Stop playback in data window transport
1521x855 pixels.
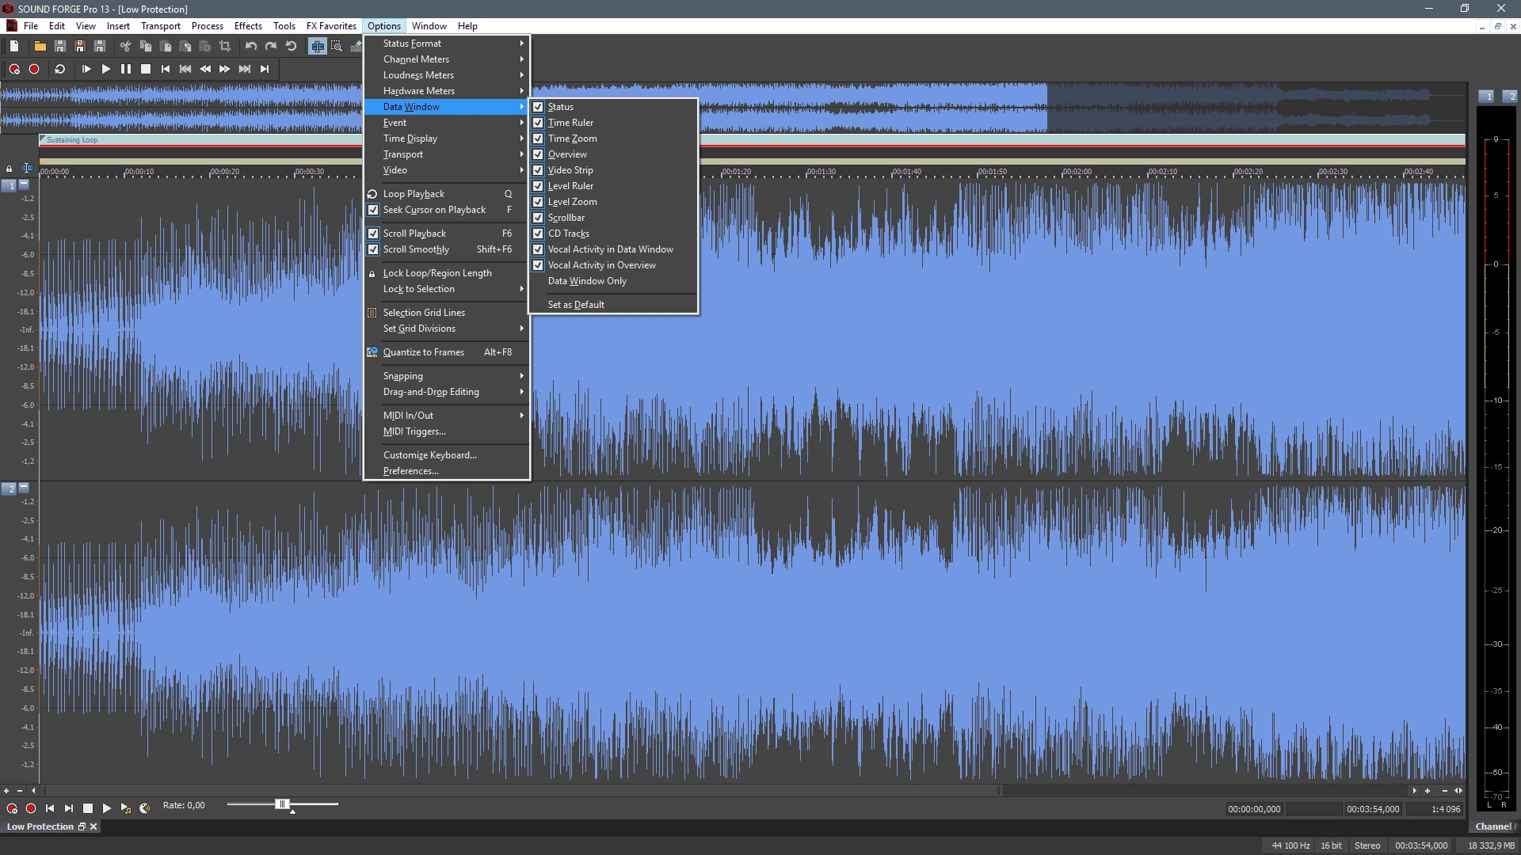[88, 808]
